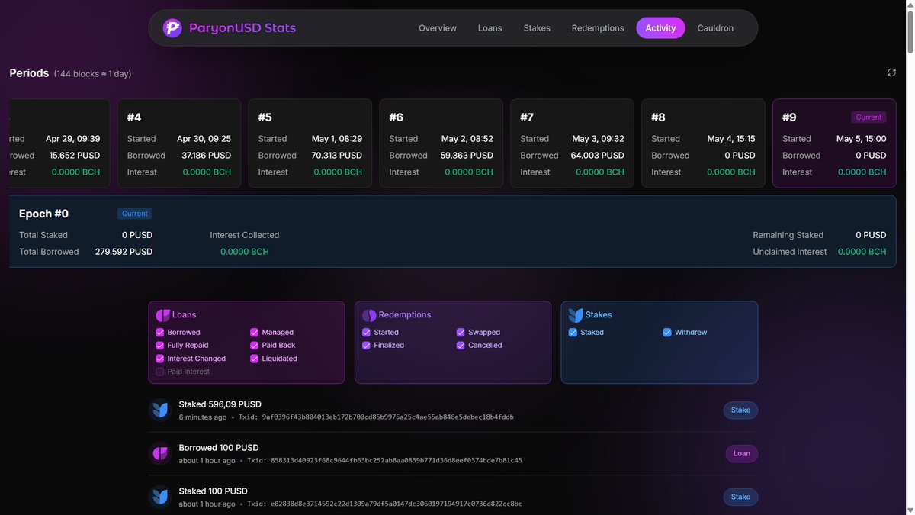This screenshot has width=915, height=515.
Task: Click the May 3, 09:32 start time
Action: [599, 139]
